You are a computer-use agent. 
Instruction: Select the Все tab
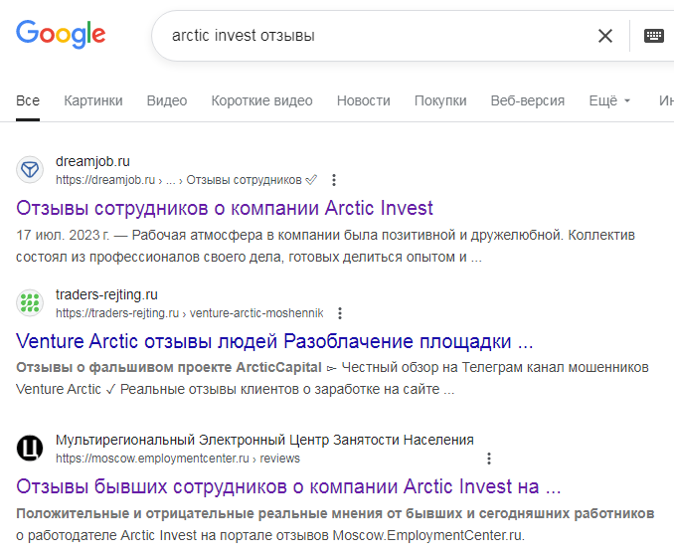pos(28,100)
